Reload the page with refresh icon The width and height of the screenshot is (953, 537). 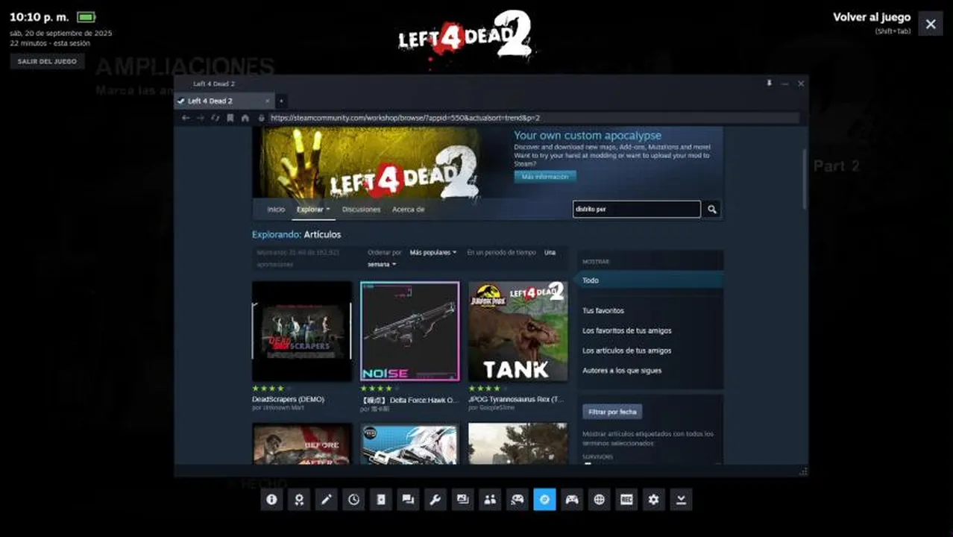click(215, 118)
